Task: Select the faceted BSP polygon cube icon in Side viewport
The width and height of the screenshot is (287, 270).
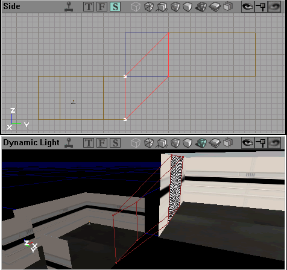Action: coord(149,7)
